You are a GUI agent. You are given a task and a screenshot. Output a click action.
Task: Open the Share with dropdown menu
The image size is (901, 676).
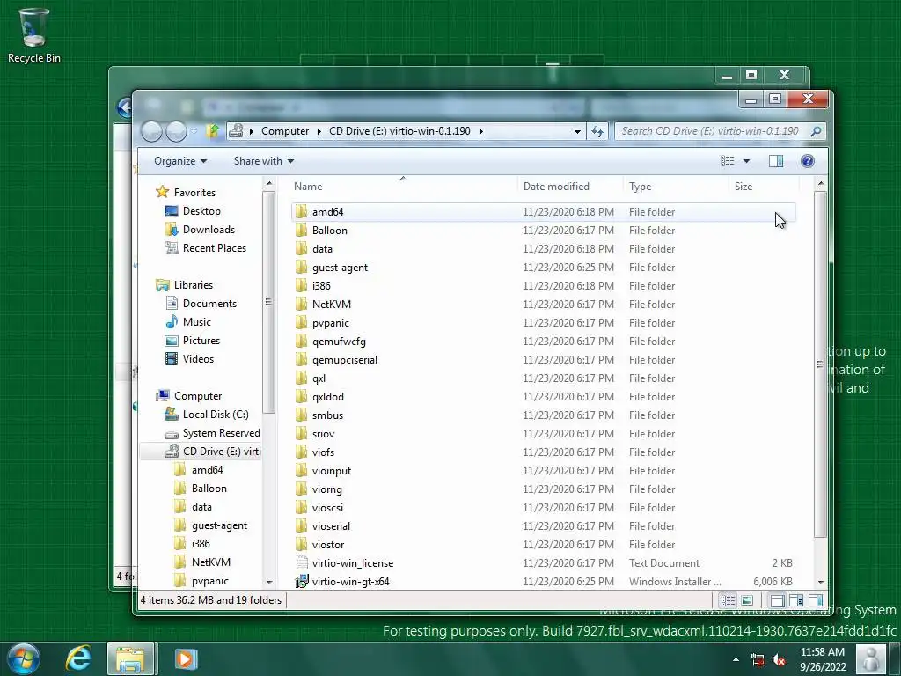click(264, 161)
